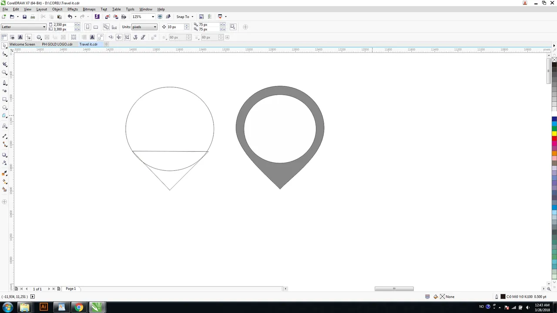Click the Save icon
557x313 pixels.
(x=24, y=17)
